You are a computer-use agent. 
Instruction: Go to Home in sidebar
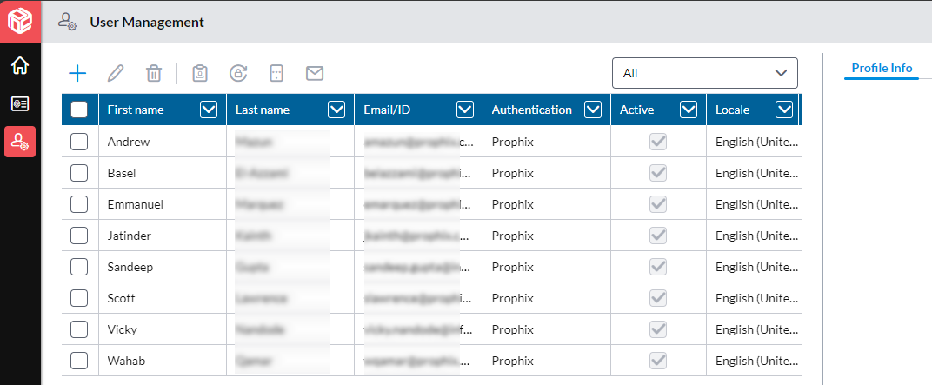click(x=20, y=65)
